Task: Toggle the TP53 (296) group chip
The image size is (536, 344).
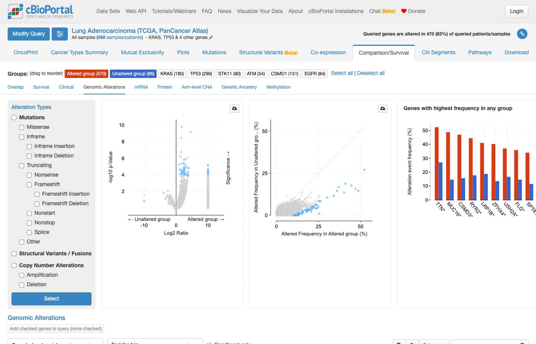Action: pyautogui.click(x=201, y=74)
